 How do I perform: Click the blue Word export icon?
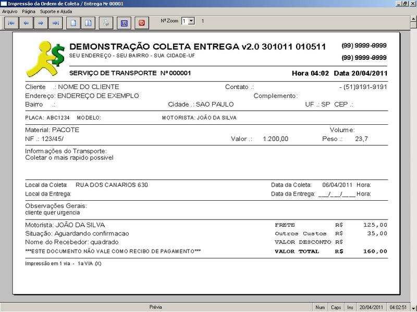[x=124, y=23]
